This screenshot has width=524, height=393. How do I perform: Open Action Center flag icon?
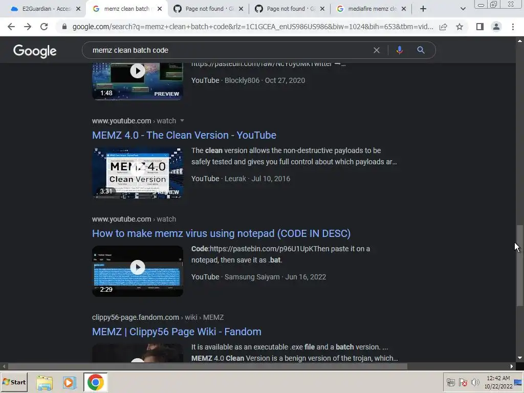pos(463,382)
